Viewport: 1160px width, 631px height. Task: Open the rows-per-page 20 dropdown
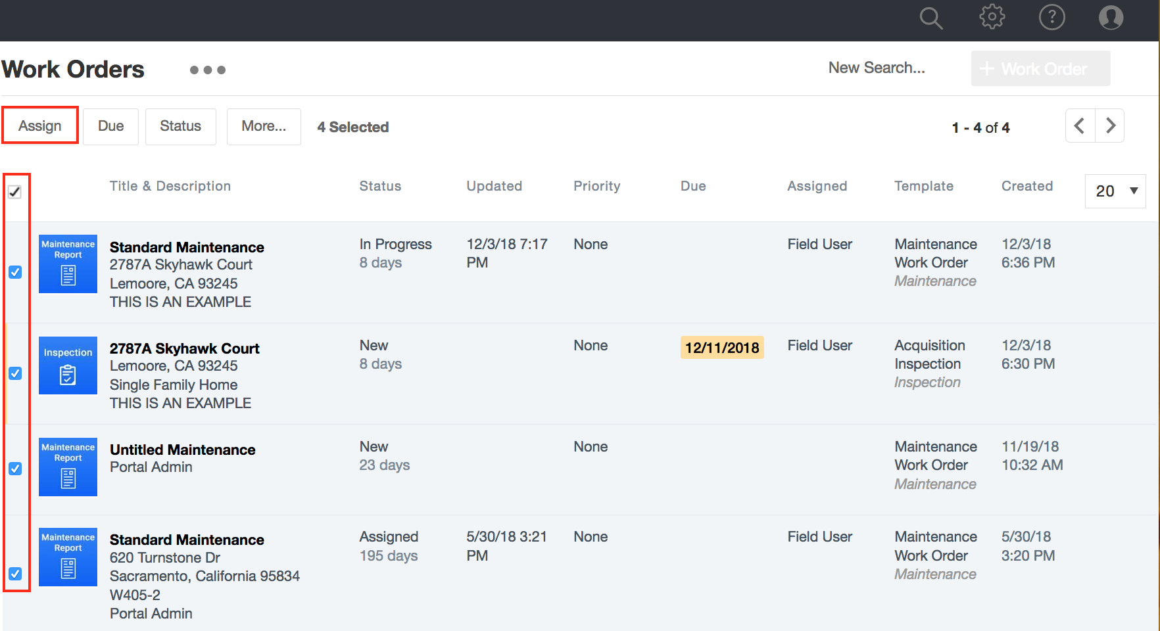(1115, 191)
